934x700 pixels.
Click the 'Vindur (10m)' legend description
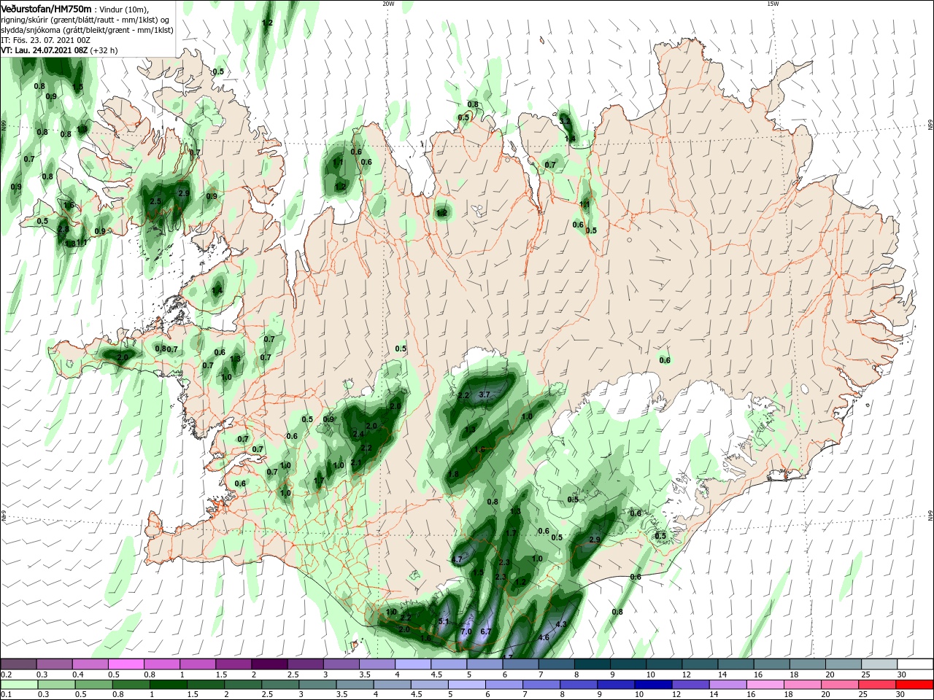pyautogui.click(x=124, y=9)
